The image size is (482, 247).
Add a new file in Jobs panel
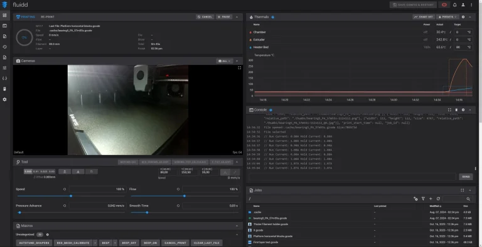(431, 199)
